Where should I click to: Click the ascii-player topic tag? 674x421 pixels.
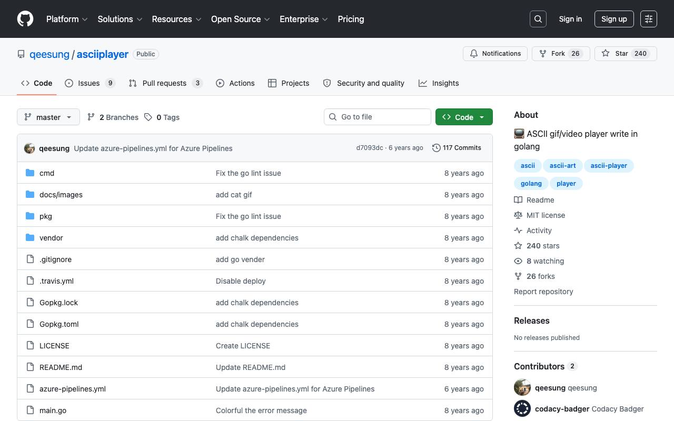(609, 166)
